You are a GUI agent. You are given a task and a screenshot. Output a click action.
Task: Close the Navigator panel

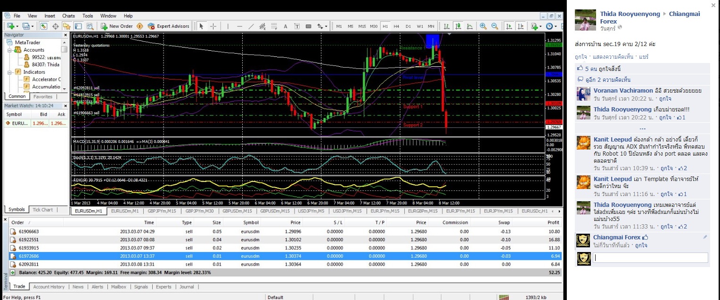tap(65, 35)
